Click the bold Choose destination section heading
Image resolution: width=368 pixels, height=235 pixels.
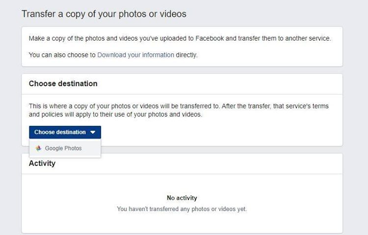(63, 84)
